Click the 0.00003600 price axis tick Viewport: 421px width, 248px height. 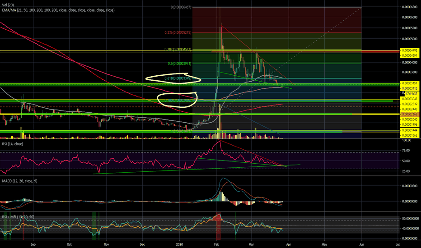(x=410, y=72)
